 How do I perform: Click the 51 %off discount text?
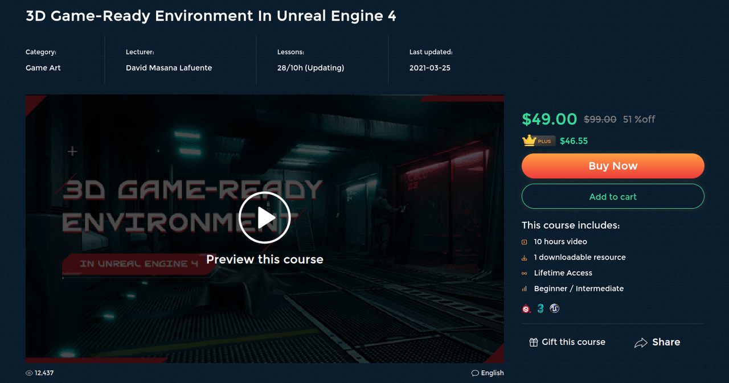point(639,119)
